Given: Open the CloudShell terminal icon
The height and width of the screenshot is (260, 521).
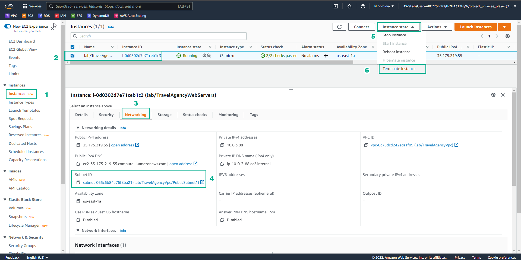Looking at the screenshot, I should coord(336,6).
